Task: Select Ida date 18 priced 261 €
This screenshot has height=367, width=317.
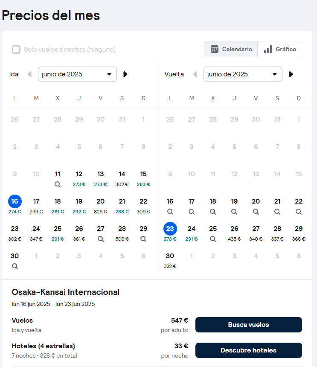Action: 58,206
